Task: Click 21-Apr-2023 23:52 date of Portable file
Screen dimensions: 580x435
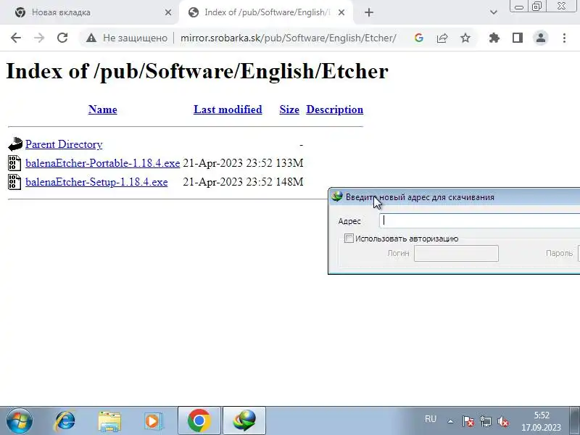Action: (x=228, y=163)
